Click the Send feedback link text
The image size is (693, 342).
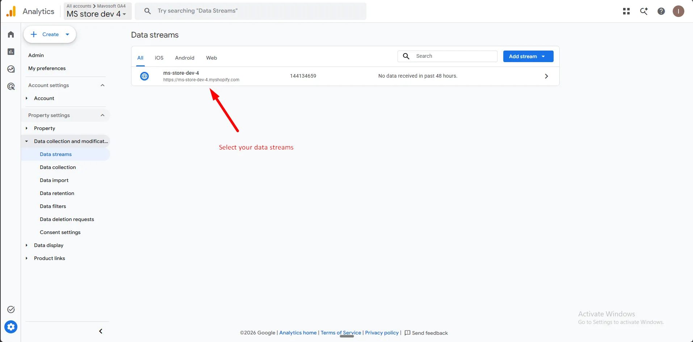(430, 333)
